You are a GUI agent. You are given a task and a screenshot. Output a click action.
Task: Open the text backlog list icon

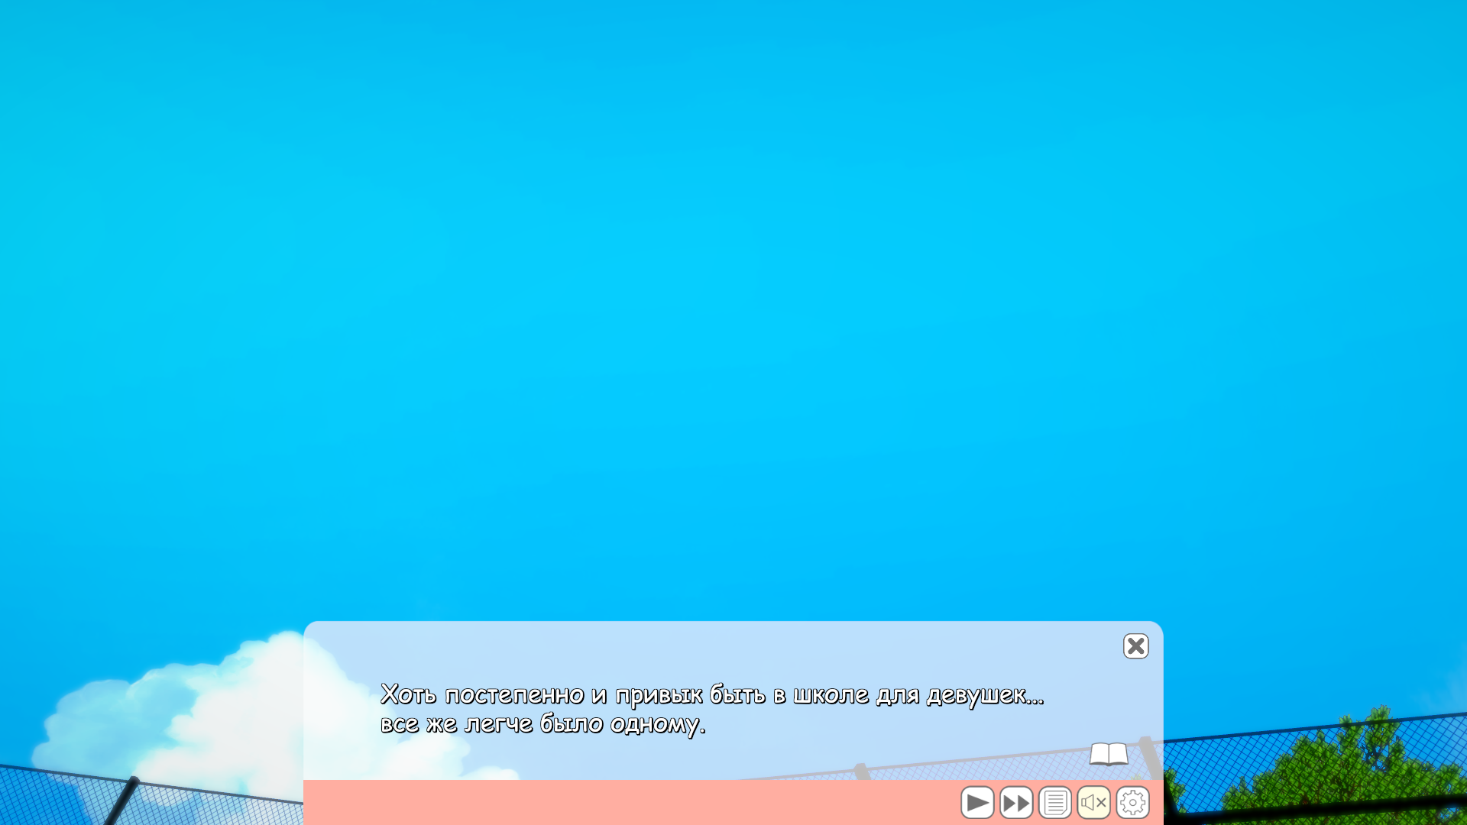[x=1055, y=803]
